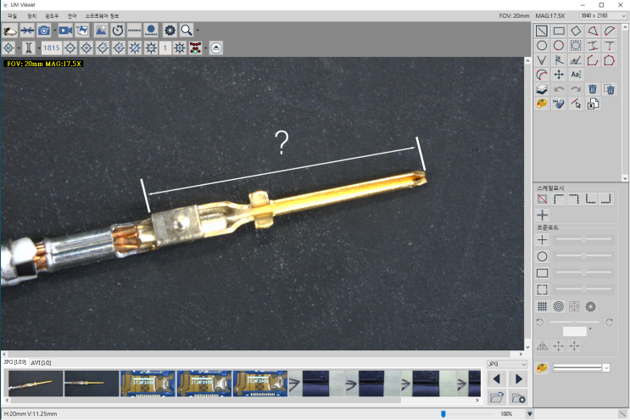Image resolution: width=630 pixels, height=420 pixels.
Task: Select the line measurement tool
Action: 542,31
